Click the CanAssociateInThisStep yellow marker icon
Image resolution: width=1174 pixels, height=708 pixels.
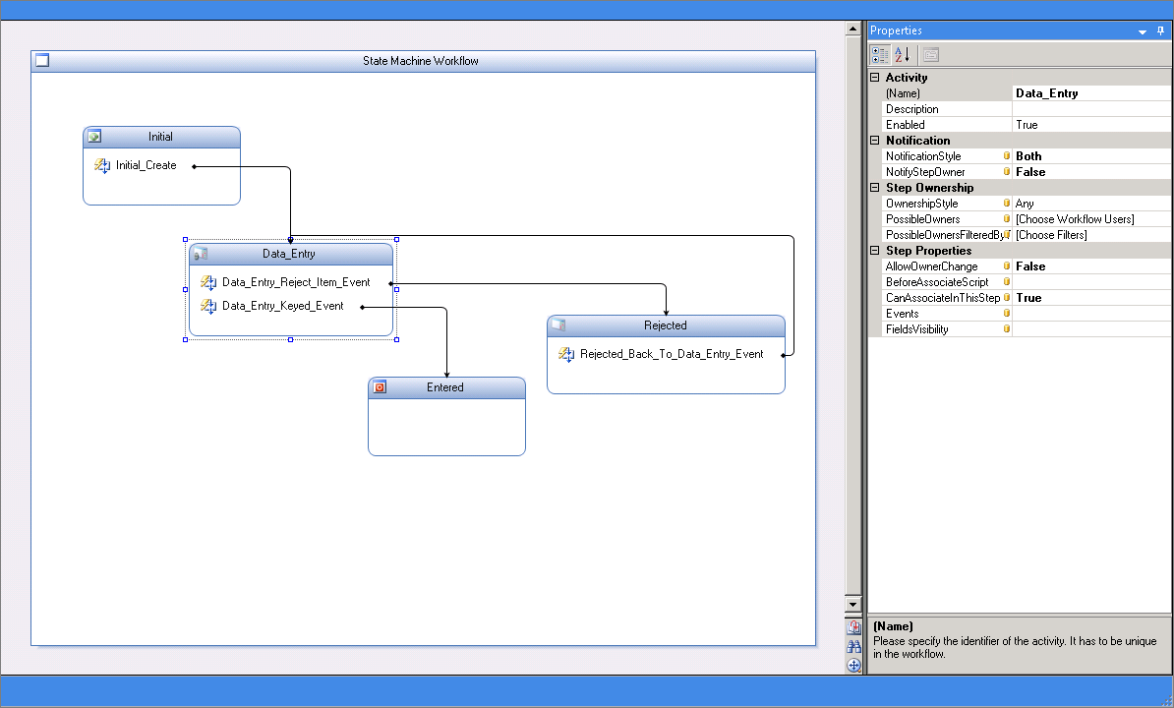click(x=1007, y=297)
